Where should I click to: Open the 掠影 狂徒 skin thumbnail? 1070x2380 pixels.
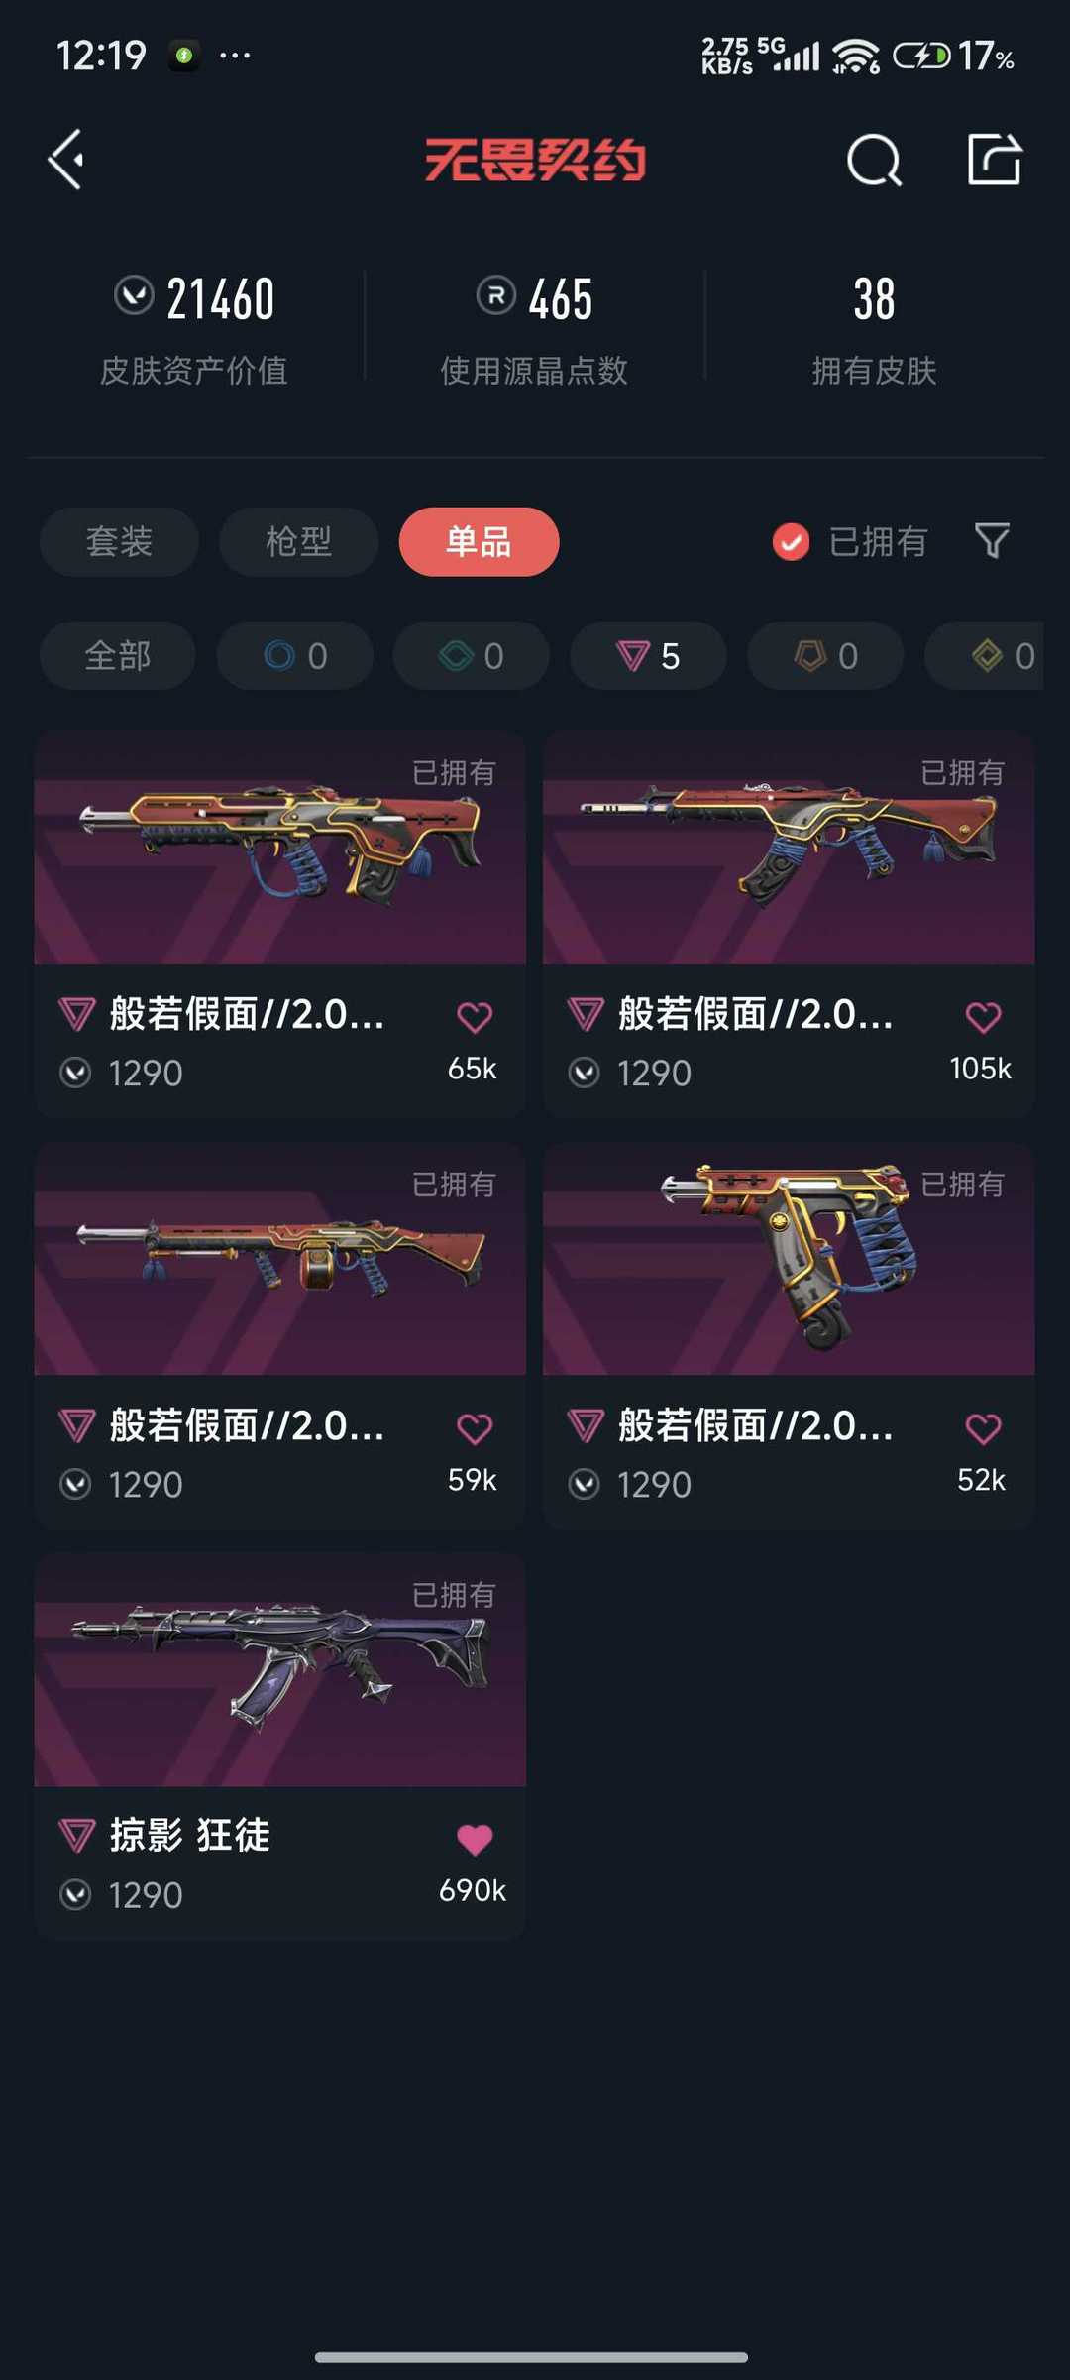tap(279, 1670)
